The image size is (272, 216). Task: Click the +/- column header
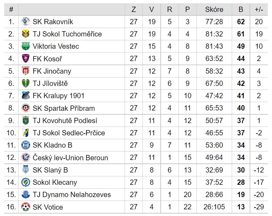pyautogui.click(x=259, y=9)
